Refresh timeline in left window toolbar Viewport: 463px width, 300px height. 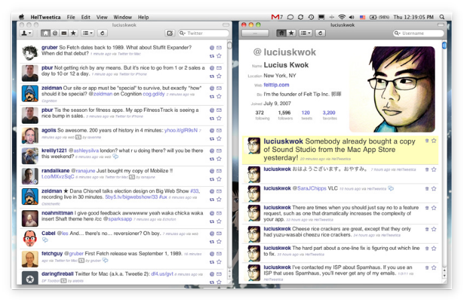102,33
